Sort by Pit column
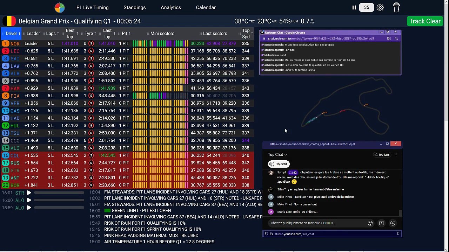449x252 pixels. click(x=126, y=34)
